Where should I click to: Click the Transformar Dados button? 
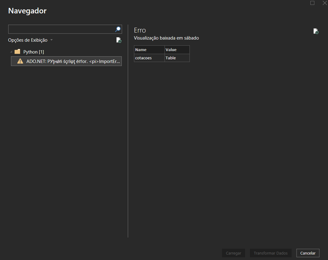[x=271, y=253]
